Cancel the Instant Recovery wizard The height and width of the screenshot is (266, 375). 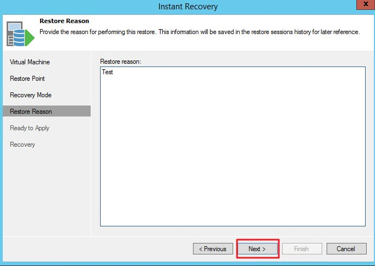click(x=346, y=249)
